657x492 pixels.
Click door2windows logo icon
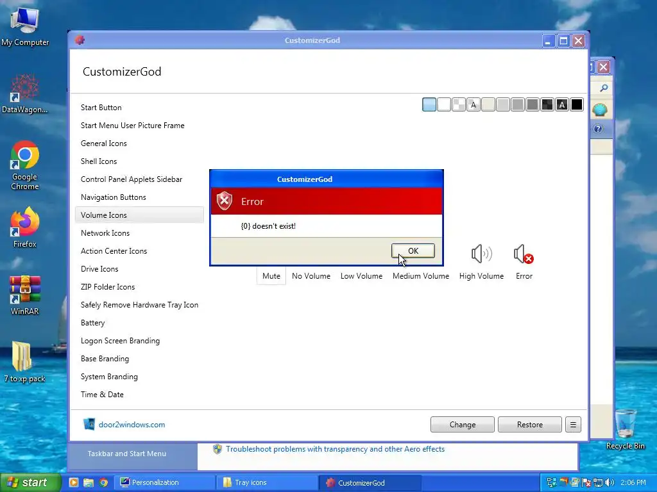point(89,424)
